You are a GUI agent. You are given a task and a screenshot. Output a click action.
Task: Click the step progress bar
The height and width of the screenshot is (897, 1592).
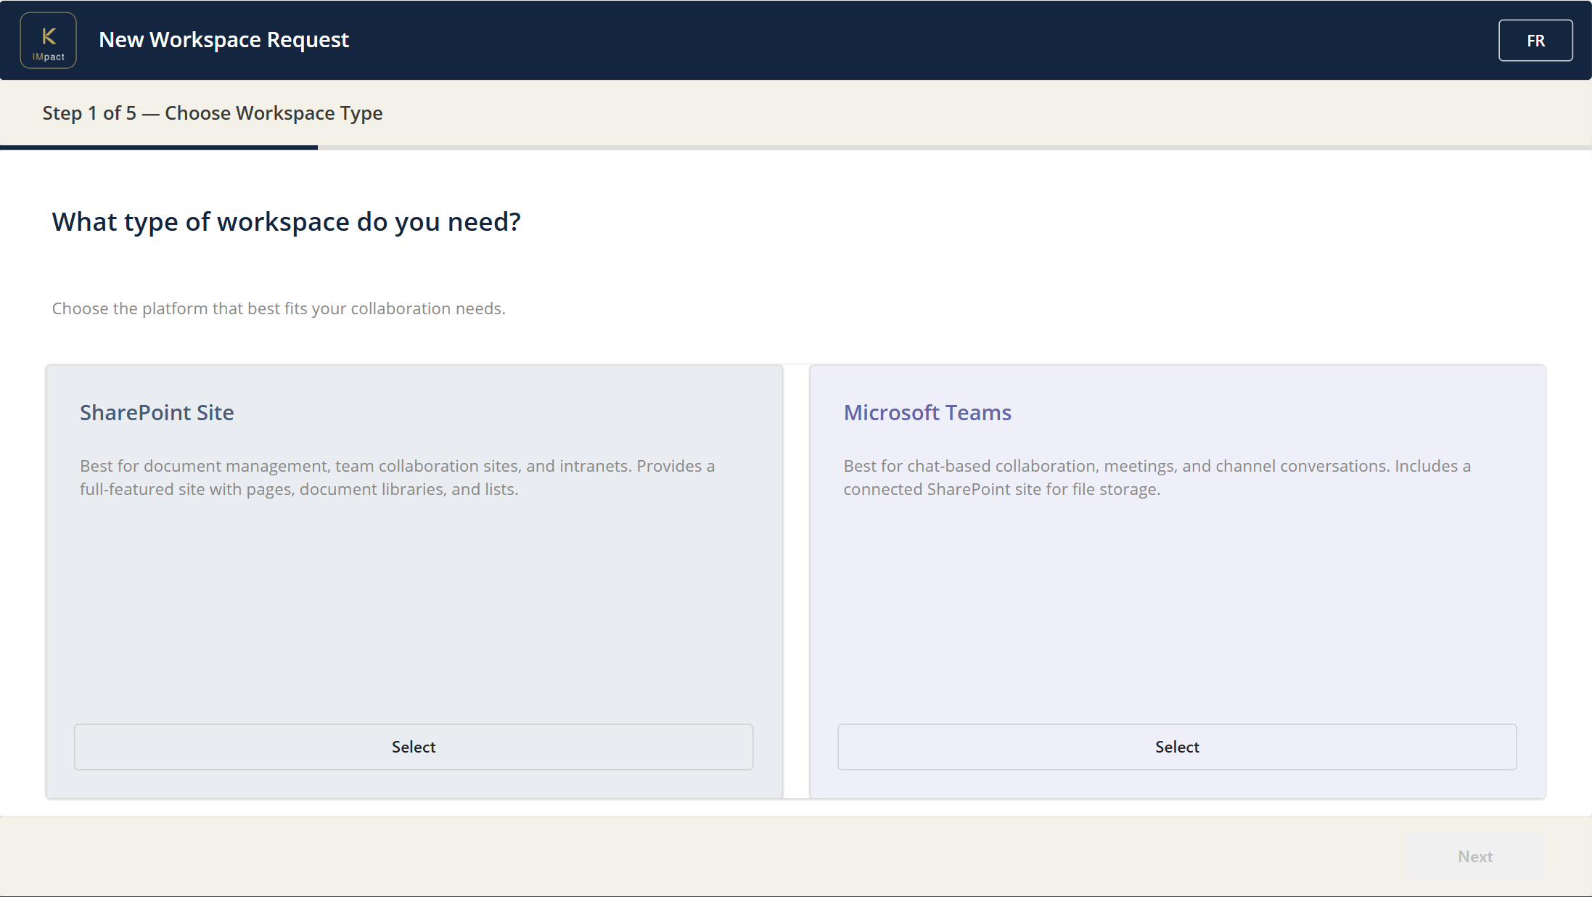tap(796, 147)
